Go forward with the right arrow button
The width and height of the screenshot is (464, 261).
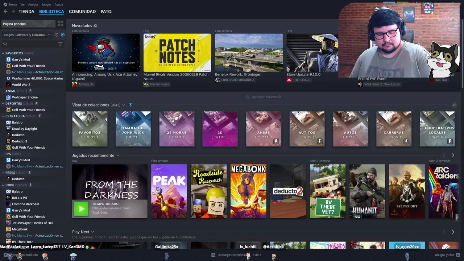click(x=13, y=12)
